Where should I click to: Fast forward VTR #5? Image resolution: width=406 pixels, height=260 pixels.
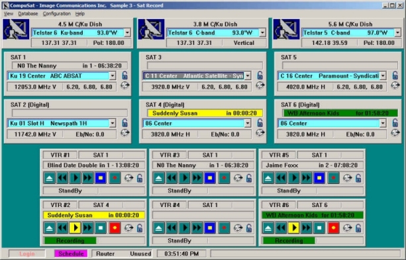306,178
